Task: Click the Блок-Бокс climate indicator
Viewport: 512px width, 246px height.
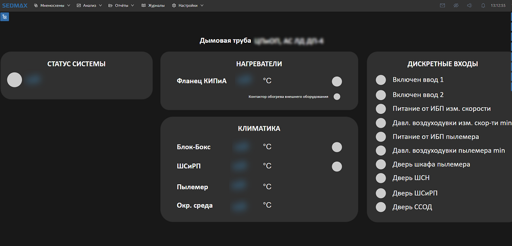Action: [336, 147]
